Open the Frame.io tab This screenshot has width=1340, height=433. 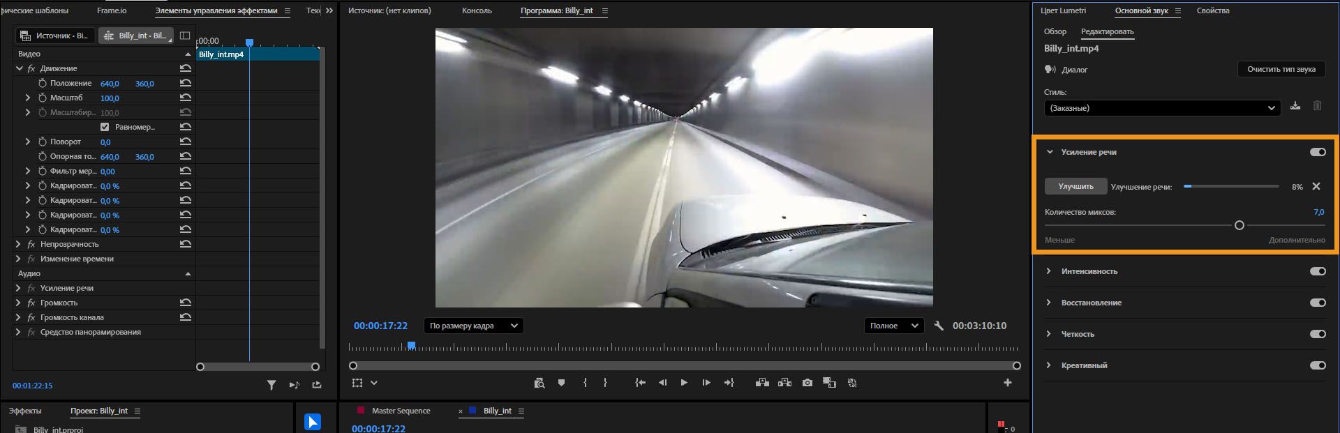(112, 10)
